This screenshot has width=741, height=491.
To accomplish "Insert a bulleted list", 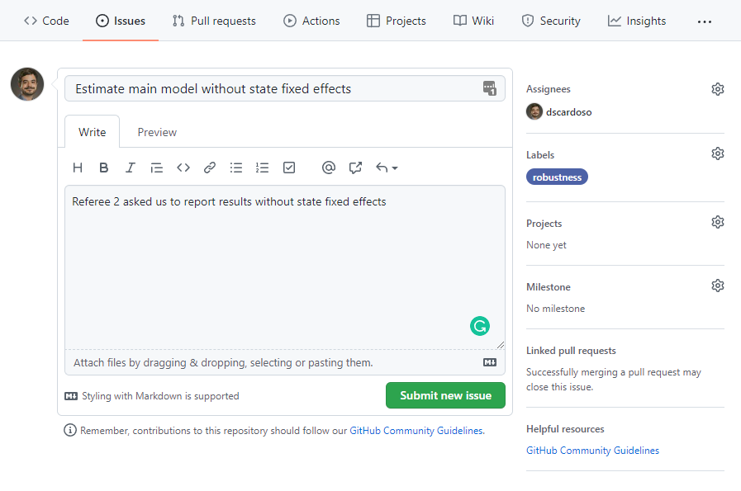I will point(236,168).
